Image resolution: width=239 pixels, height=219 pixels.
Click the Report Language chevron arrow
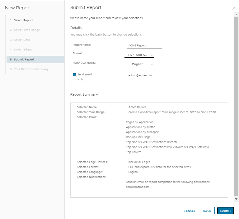152,64
